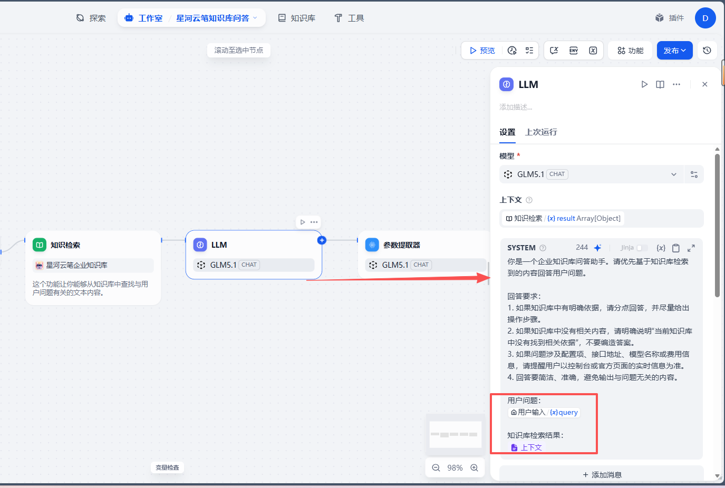Expand the 发布 publish dropdown

coord(674,51)
